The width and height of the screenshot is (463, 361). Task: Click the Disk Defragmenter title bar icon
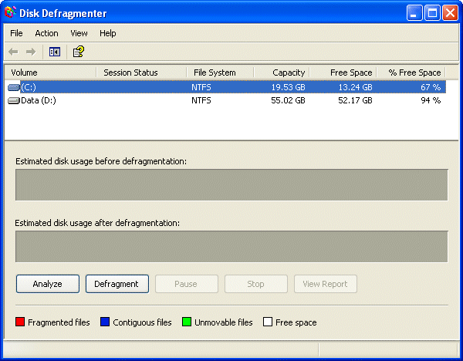10,12
